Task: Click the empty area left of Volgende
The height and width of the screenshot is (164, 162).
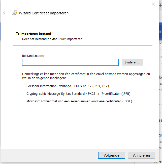Action: tap(50, 155)
